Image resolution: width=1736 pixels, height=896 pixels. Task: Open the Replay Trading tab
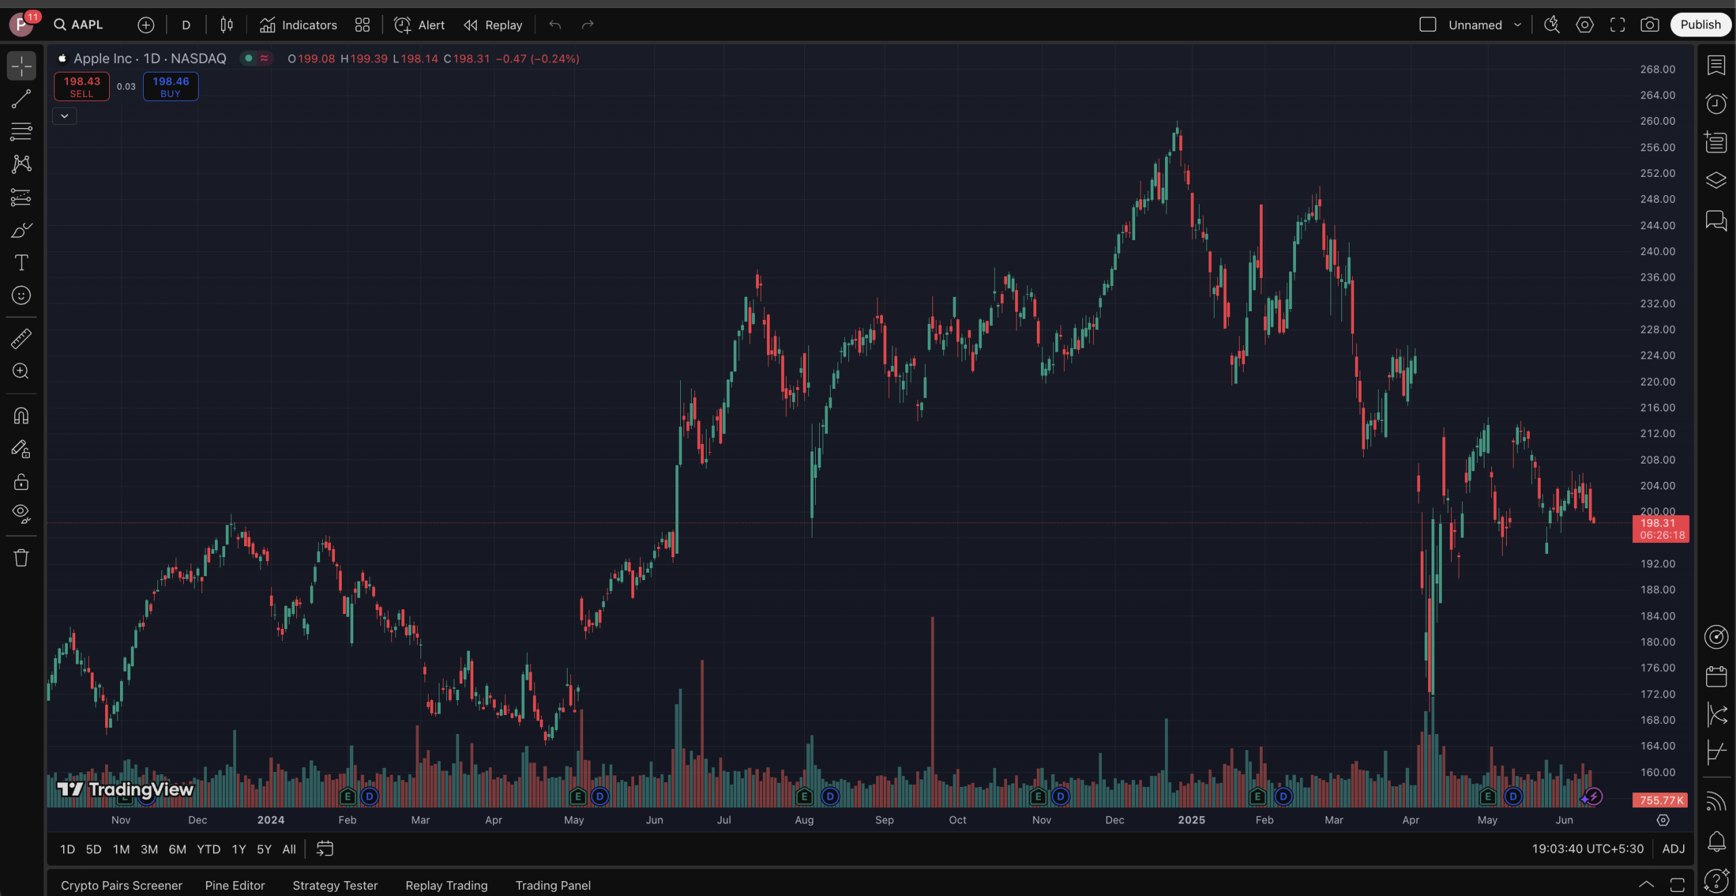click(x=446, y=885)
